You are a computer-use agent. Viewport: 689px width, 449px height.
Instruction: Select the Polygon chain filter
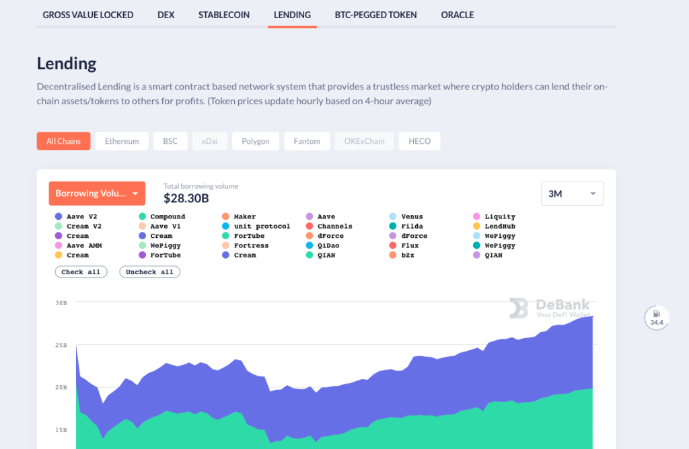coord(256,141)
